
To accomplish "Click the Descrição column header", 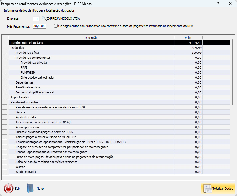I will coord(91,38).
